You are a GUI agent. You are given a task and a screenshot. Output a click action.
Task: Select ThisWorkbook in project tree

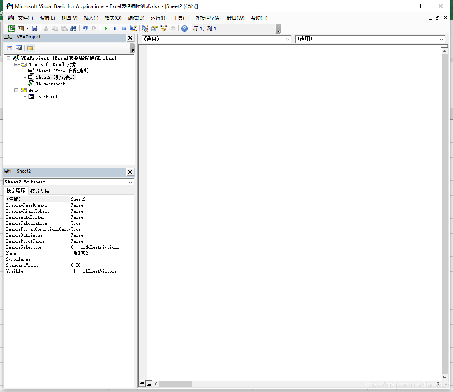coord(50,84)
